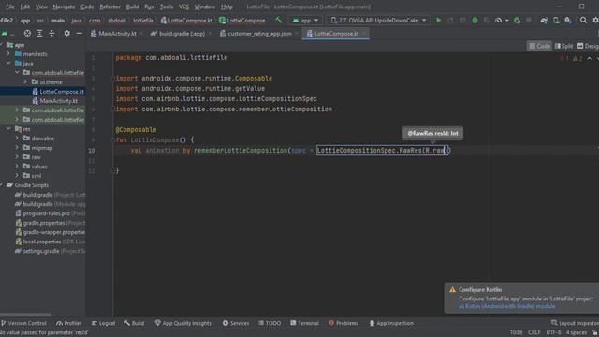Toggle the Profiler tool window
This screenshot has height=337, width=599.
[69, 323]
